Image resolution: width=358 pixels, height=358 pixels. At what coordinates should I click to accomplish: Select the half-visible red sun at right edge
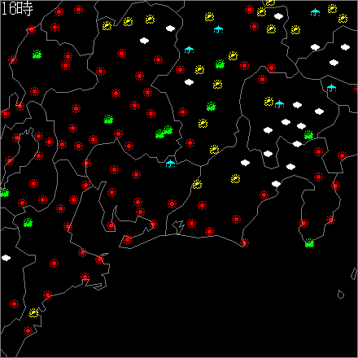356,89
